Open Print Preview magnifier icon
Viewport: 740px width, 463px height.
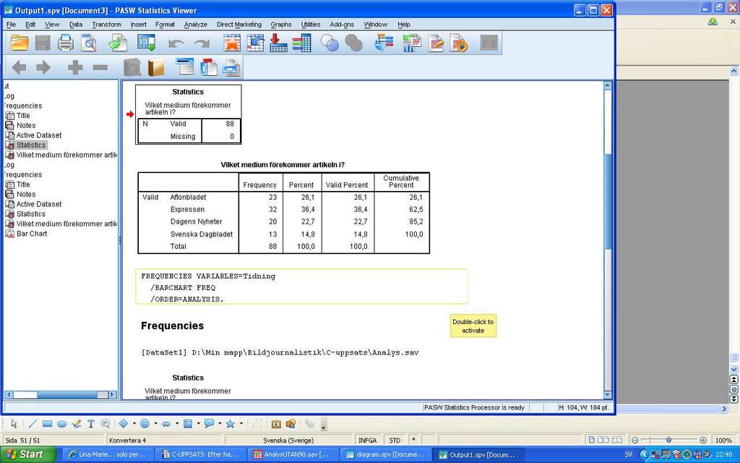(89, 43)
